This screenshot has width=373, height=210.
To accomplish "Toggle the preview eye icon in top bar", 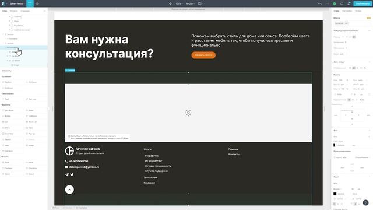I will [37, 3].
